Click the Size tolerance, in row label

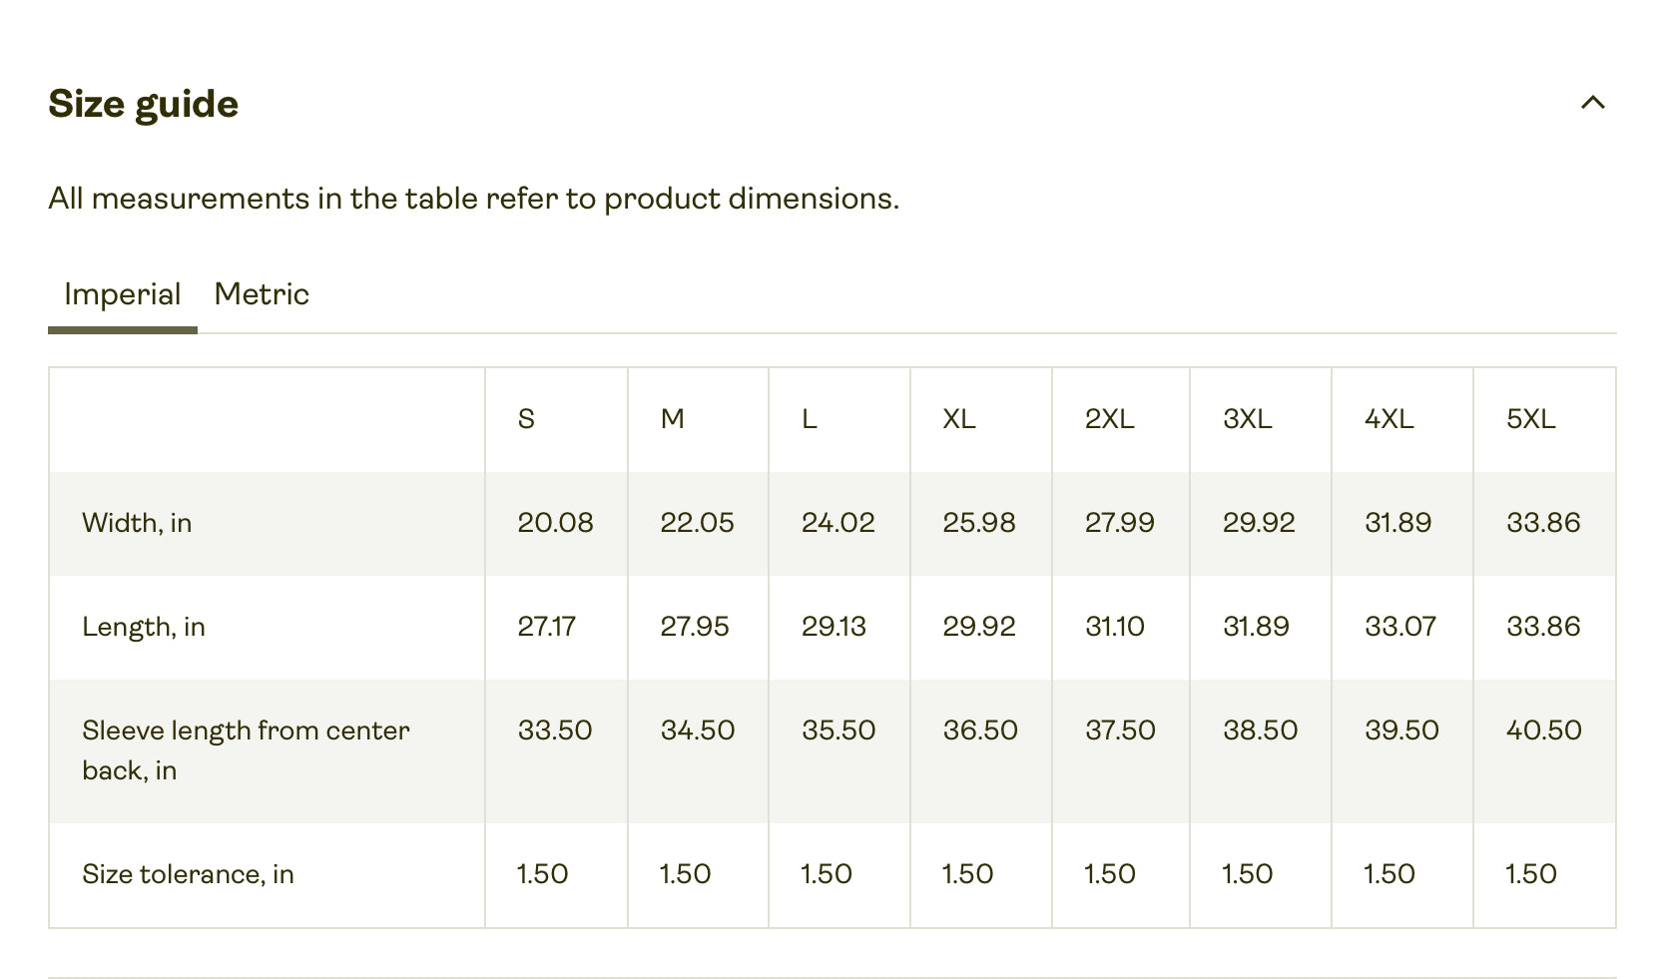click(188, 874)
